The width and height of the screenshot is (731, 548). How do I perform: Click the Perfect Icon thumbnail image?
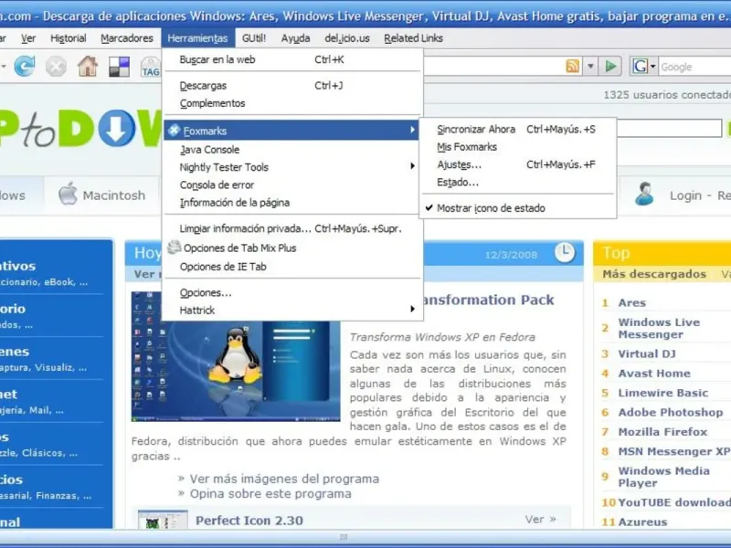(163, 520)
